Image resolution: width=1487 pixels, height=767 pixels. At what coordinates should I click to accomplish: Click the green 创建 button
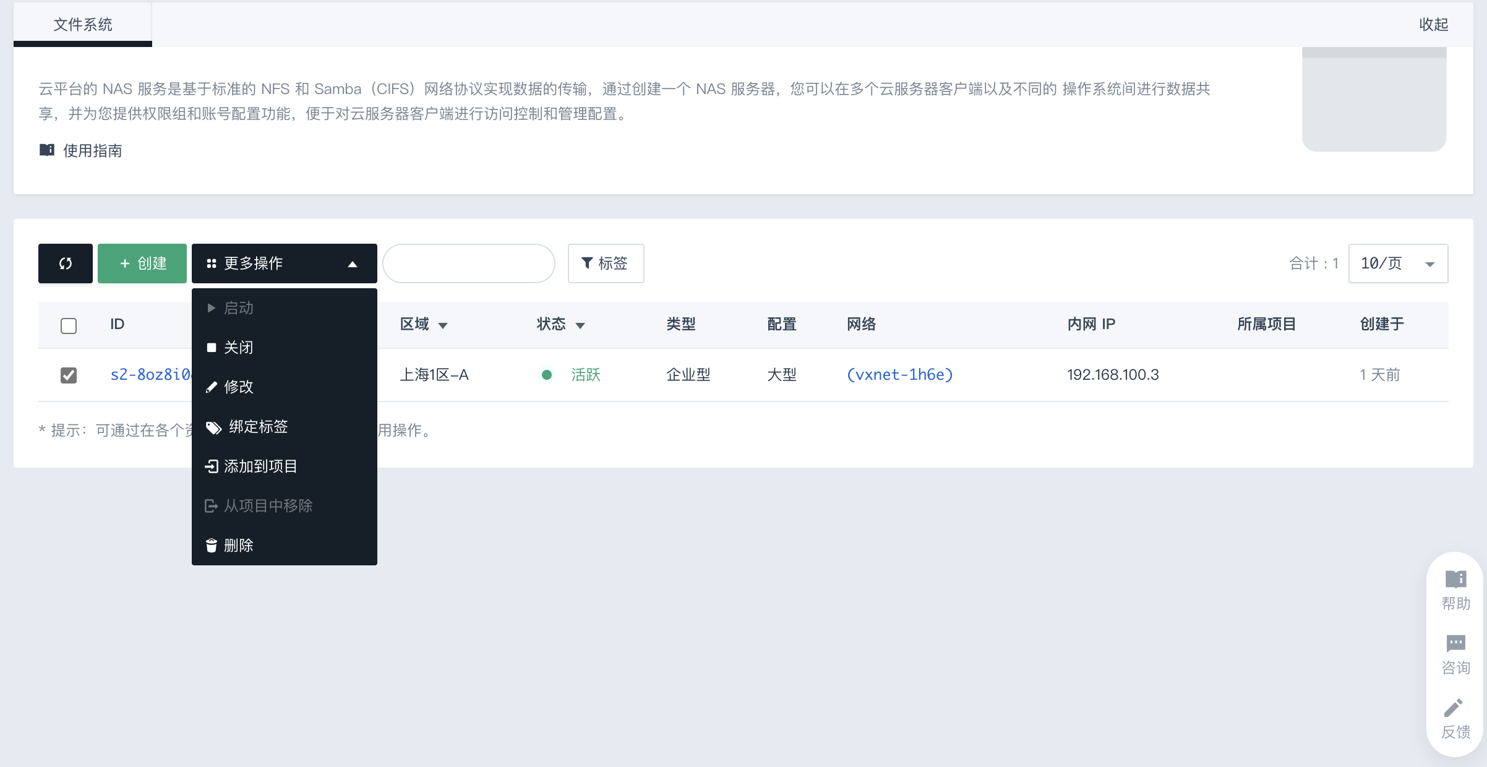(x=142, y=264)
